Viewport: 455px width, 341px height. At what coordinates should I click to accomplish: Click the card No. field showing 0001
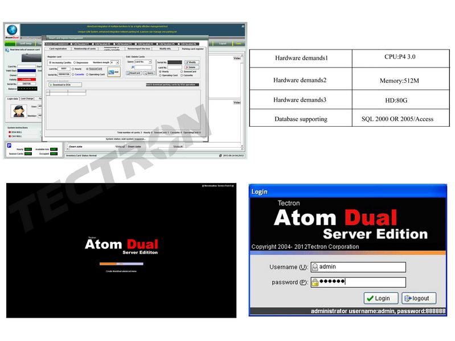64,69
